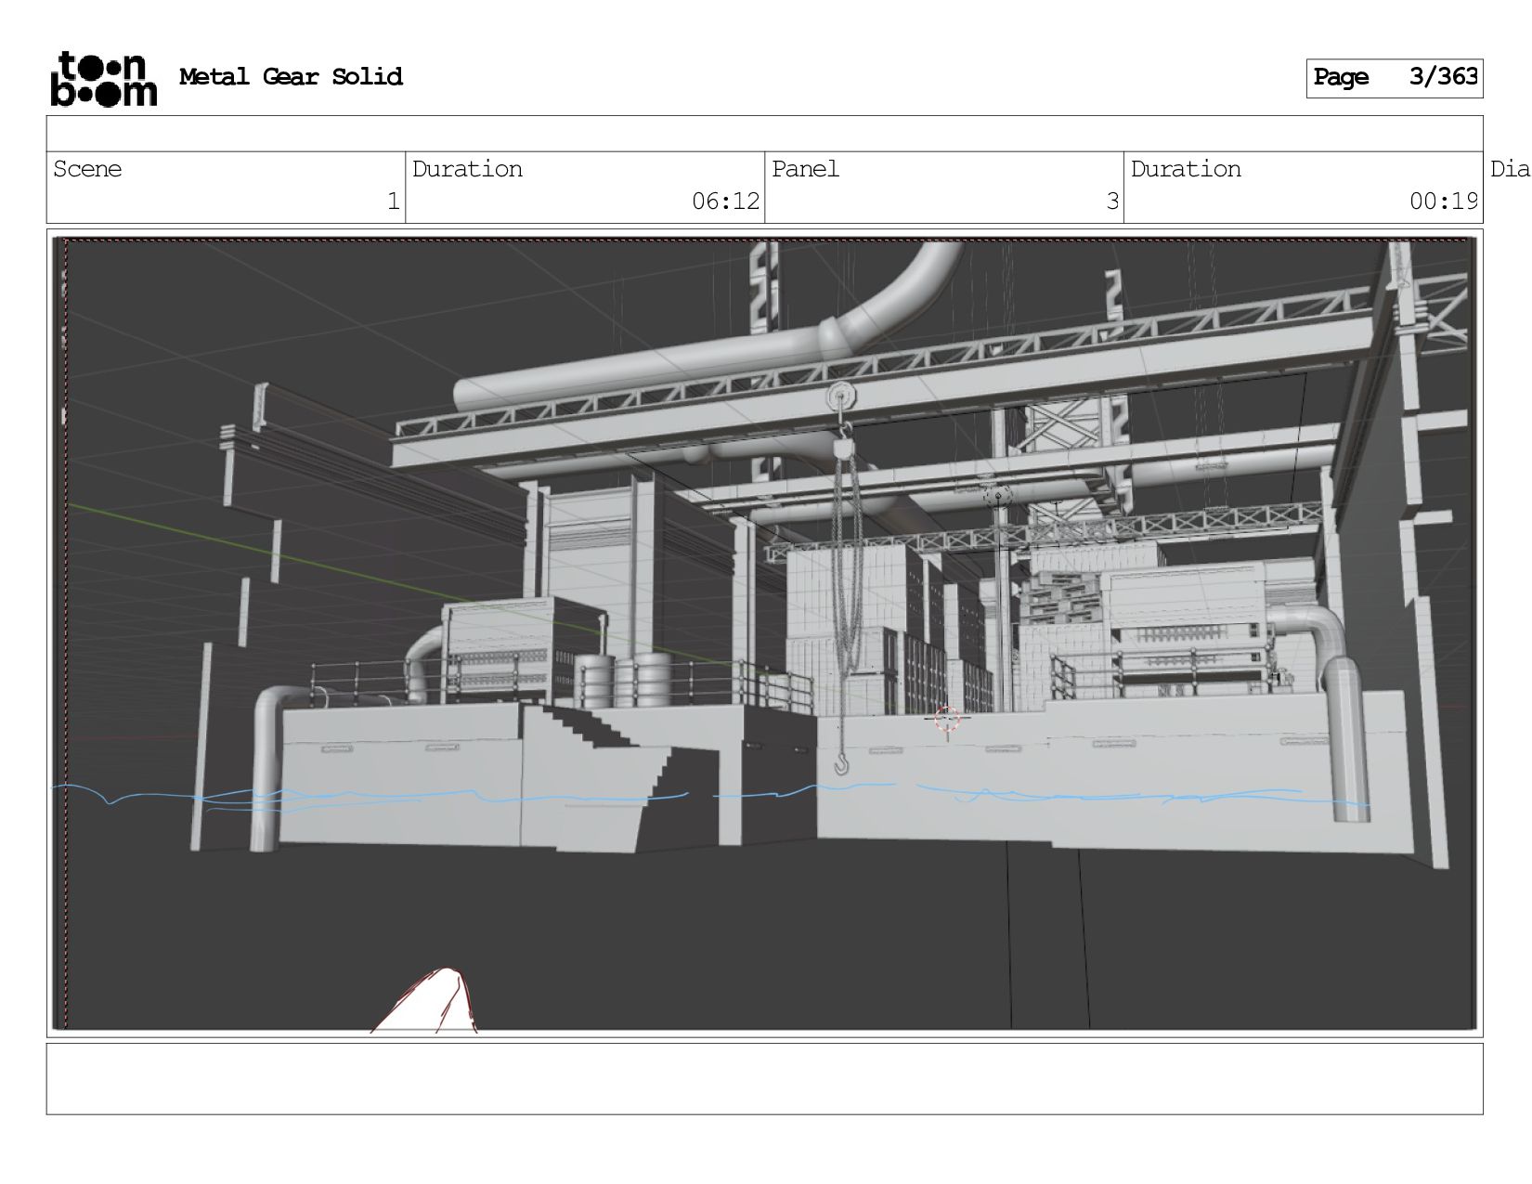Click the blank header bar above Scene row
This screenshot has height=1184, width=1532.
(764, 134)
